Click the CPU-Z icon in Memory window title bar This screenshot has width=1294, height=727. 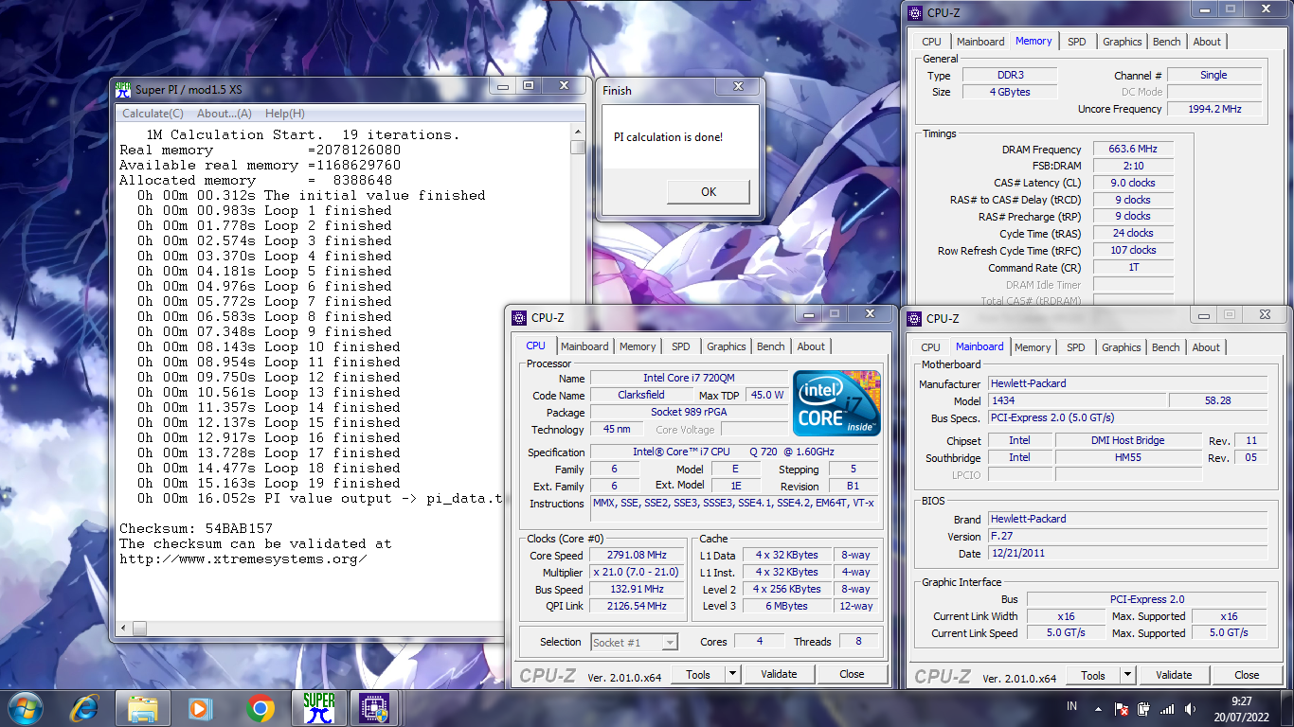click(x=914, y=13)
